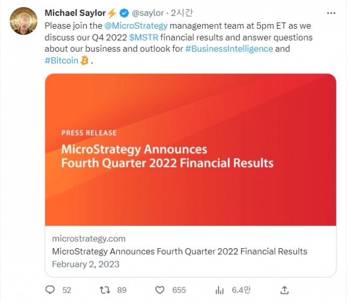Open the three-dot more options menu
The image size is (350, 302).
331,13
